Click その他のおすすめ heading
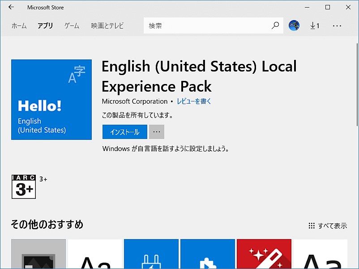The width and height of the screenshot is (359, 269). coord(47,224)
